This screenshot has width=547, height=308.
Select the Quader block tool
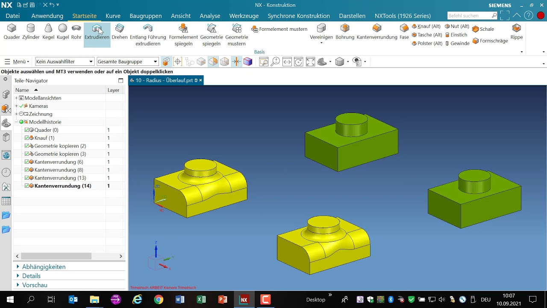(x=12, y=32)
